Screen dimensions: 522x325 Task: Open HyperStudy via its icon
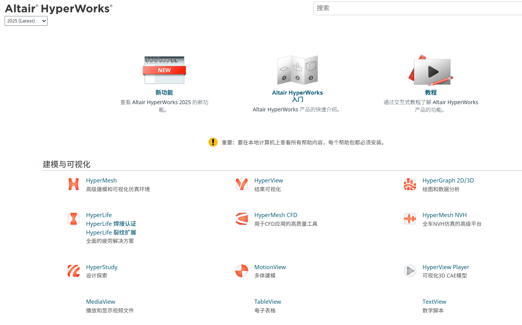tap(73, 271)
